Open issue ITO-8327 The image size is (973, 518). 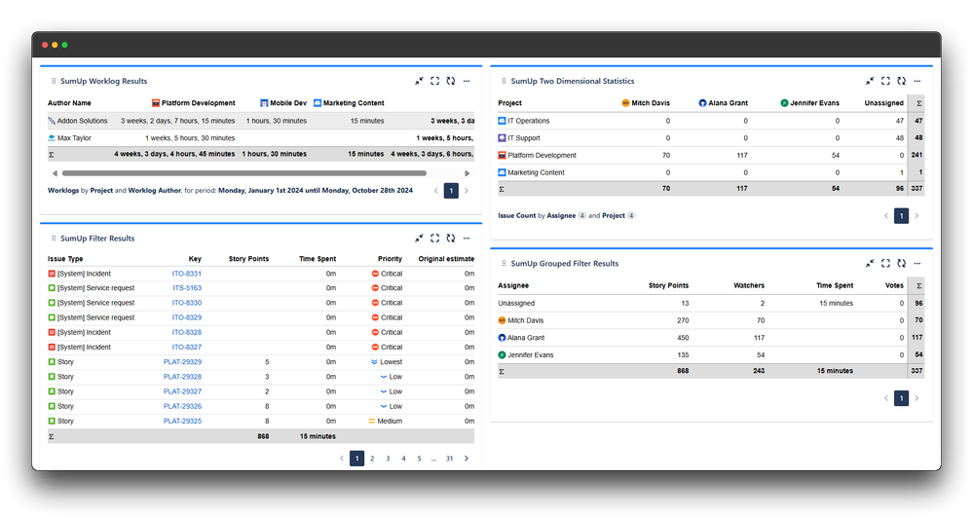point(187,347)
